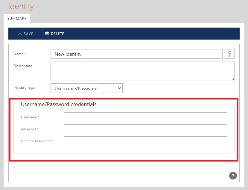This screenshot has width=248, height=190.
Task: Click inside the Description text area
Action: (x=142, y=71)
